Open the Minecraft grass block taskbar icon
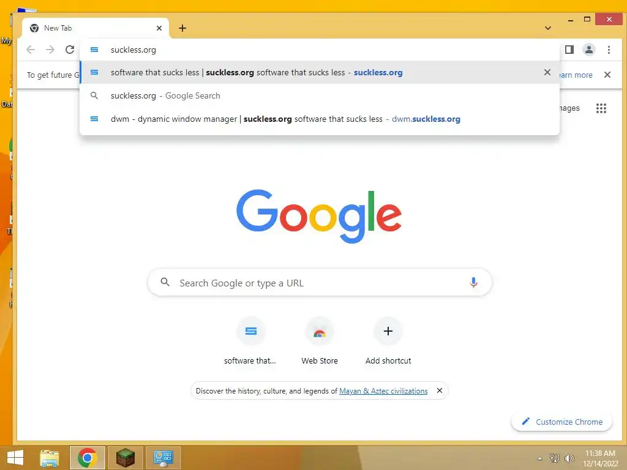627x470 pixels. click(125, 458)
